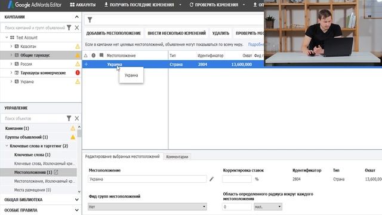Select the Россия campaign
This screenshot has width=382, height=215.
coord(26,64)
